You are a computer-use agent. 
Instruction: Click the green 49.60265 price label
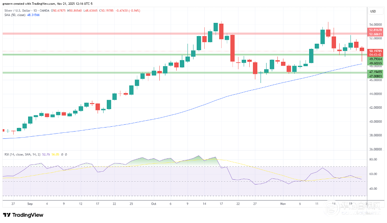[375, 63]
